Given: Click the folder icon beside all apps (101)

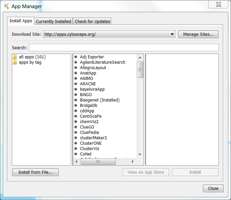Looking at the screenshot, I should [15, 57].
